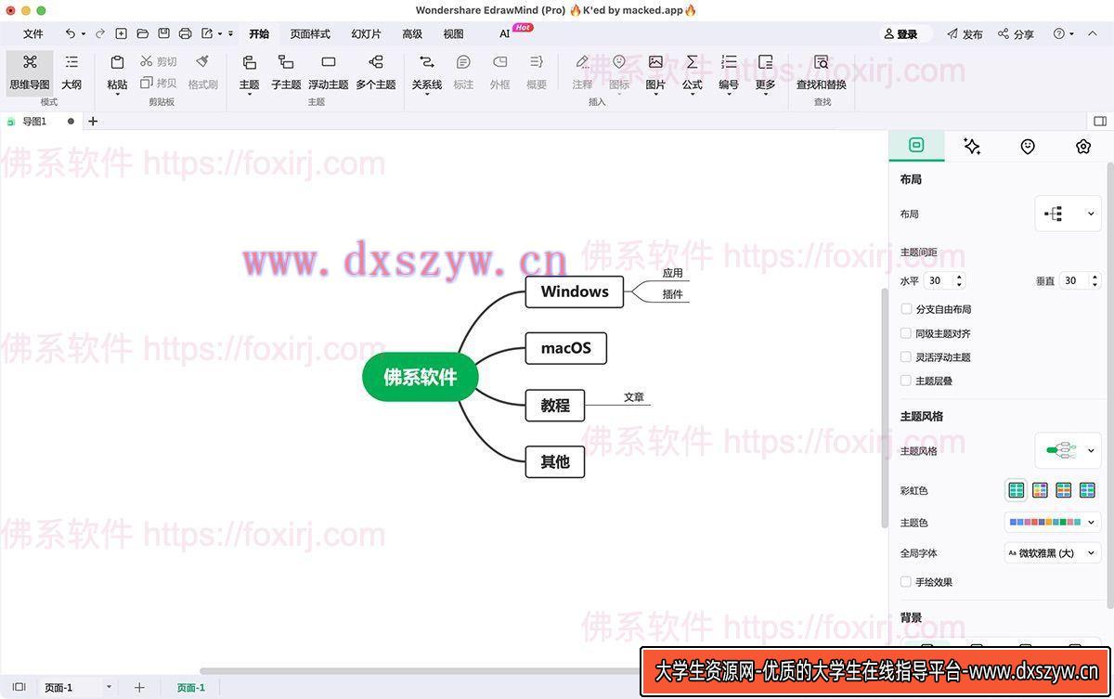Toggle the right side panel icon
This screenshot has width=1114, height=699.
(x=1100, y=121)
